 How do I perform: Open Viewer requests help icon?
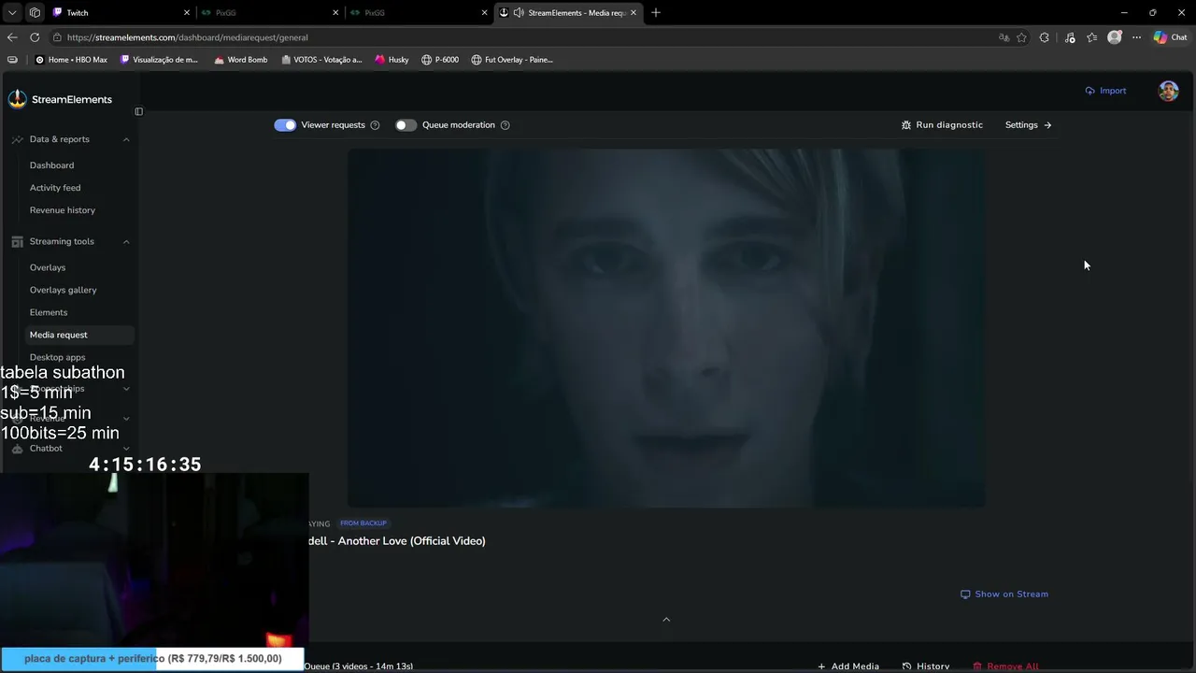pyautogui.click(x=375, y=125)
